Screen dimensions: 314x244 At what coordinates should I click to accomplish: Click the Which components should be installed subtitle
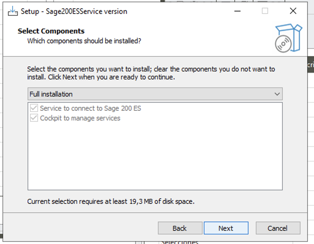coord(84,41)
